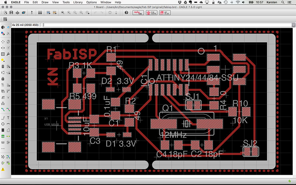The image size is (296, 185).
Task: Open the Replace tool dropdown
Action: tap(8, 73)
